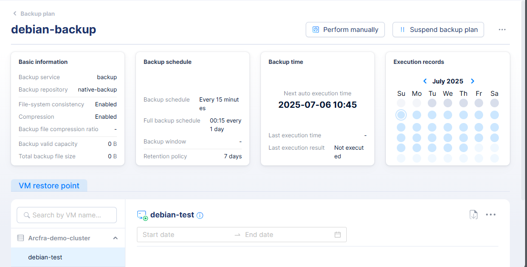Click the July 2025 month label
The height and width of the screenshot is (267, 527).
pos(448,82)
